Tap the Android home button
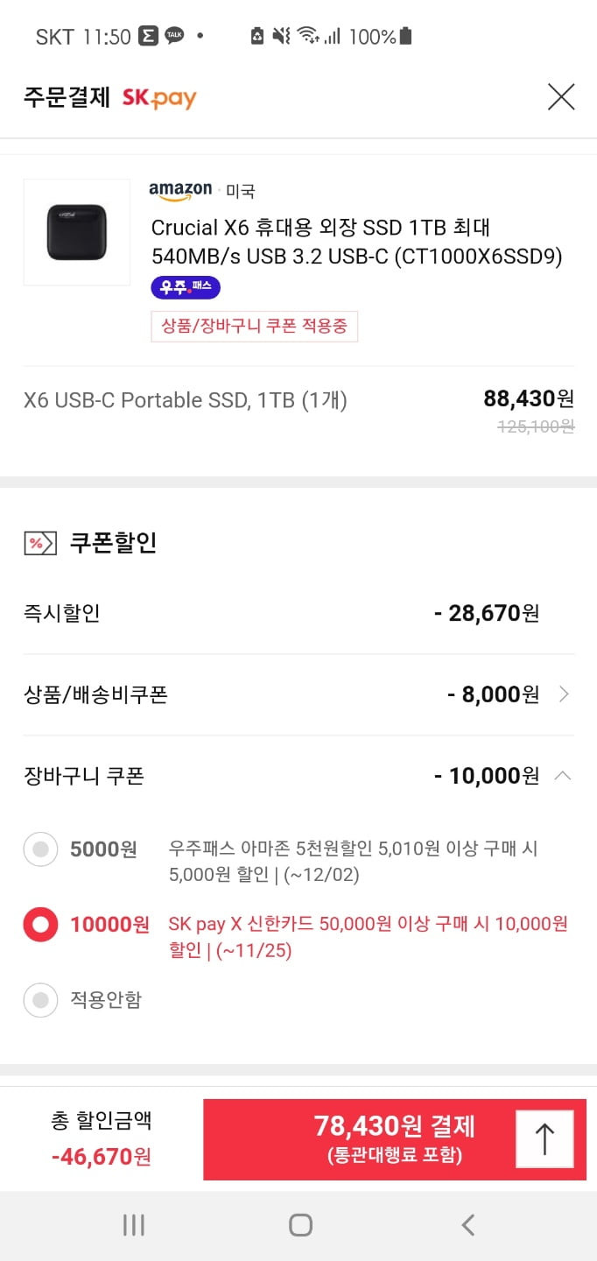 [300, 1225]
